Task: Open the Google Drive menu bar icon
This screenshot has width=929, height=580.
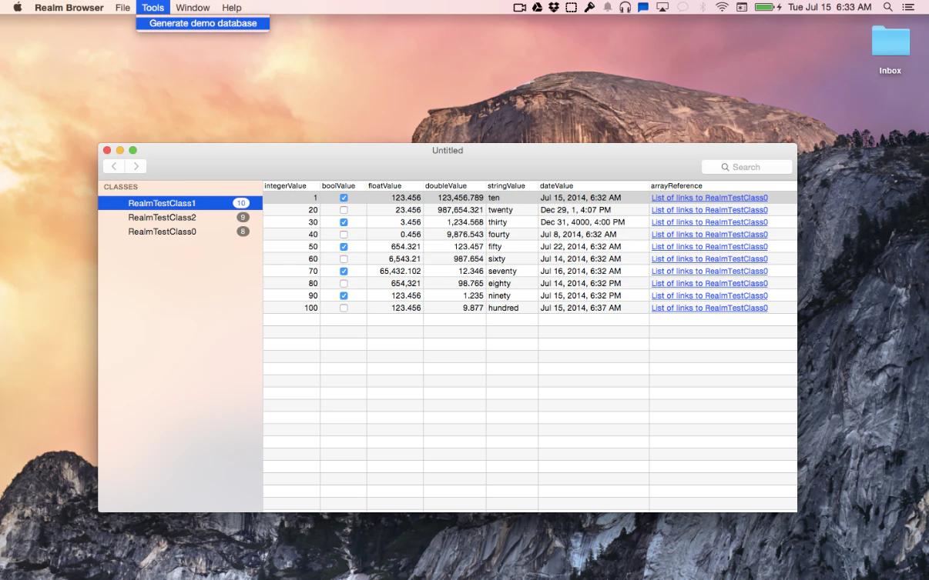Action: click(x=538, y=8)
